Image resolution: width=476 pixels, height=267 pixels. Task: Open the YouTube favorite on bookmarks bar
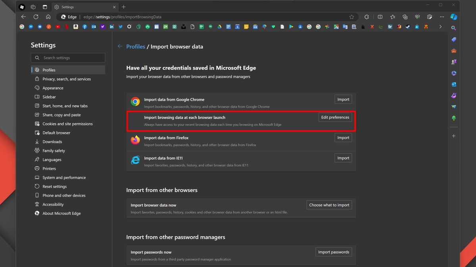click(x=58, y=27)
